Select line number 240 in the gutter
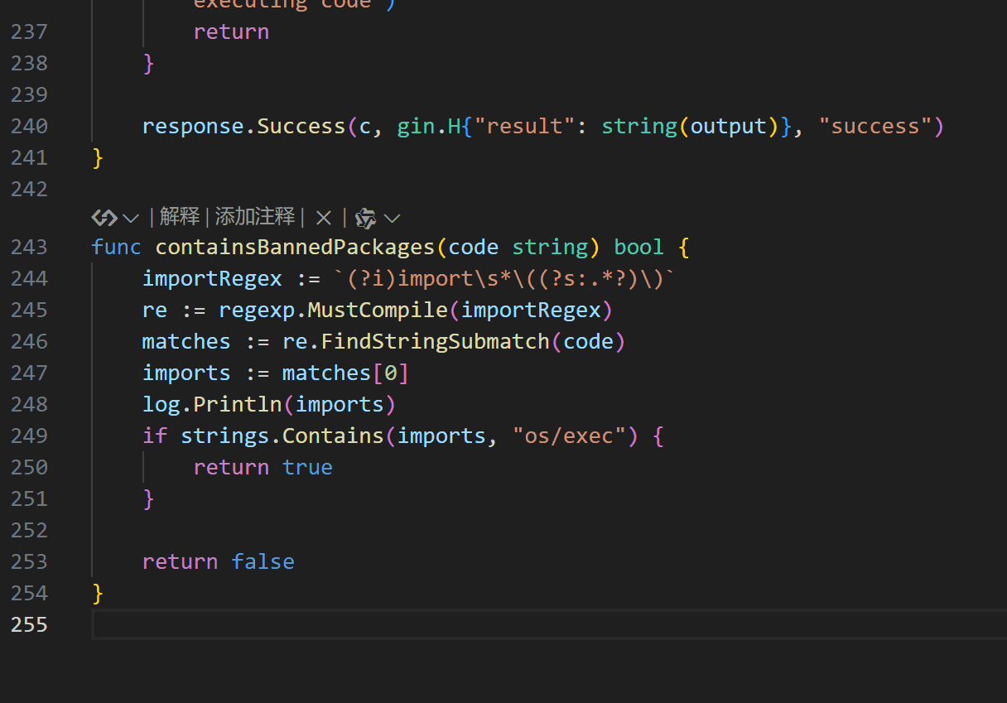Image resolution: width=1007 pixels, height=703 pixels. [x=30, y=126]
